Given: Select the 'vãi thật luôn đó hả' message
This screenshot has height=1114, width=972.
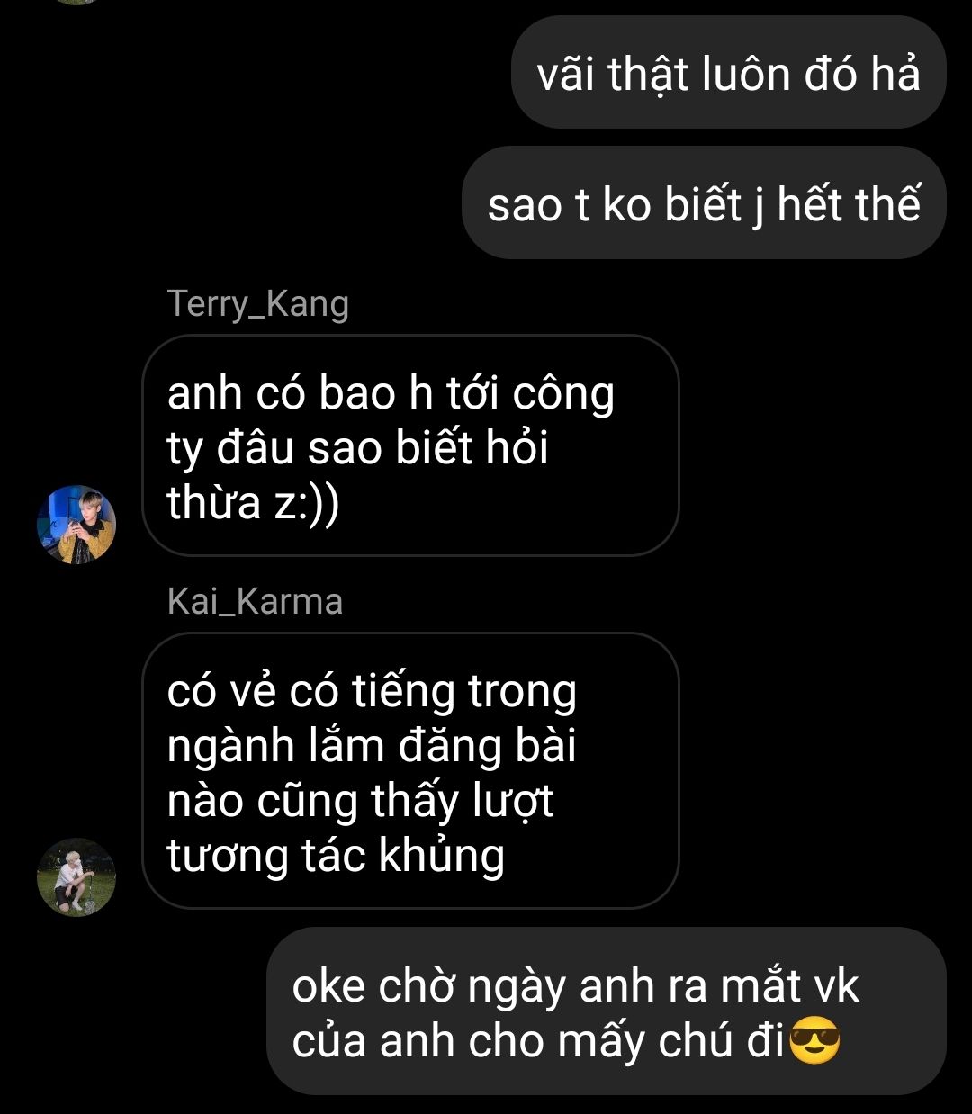Looking at the screenshot, I should 729,72.
